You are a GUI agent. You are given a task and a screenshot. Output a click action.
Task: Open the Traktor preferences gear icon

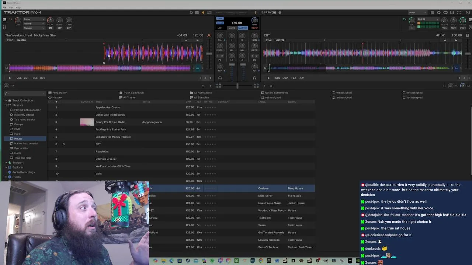439,13
